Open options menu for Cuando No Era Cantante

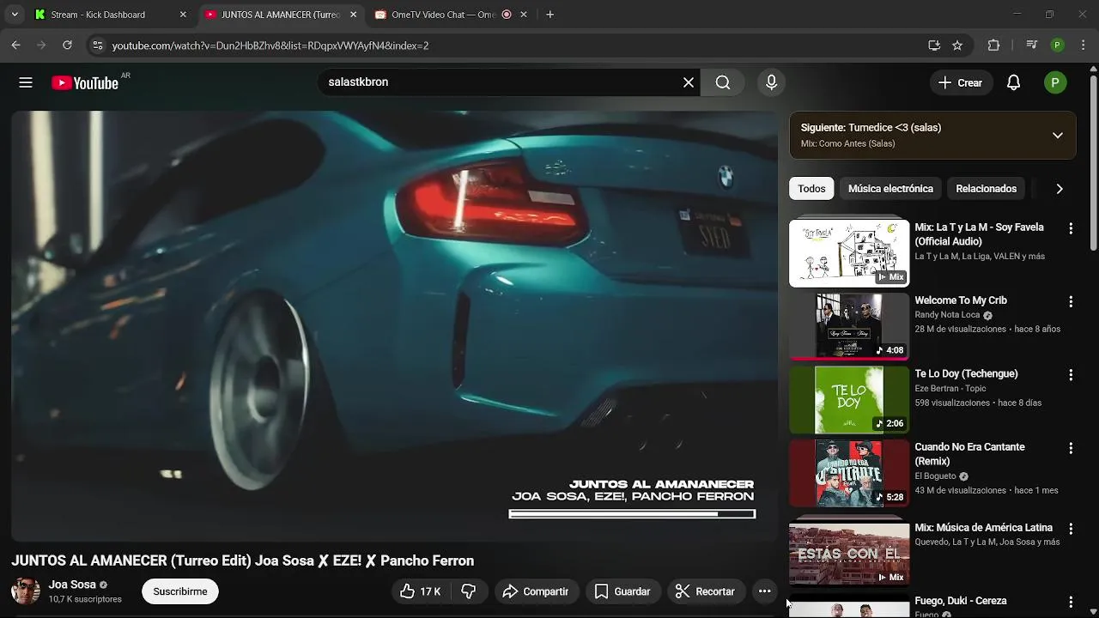pos(1071,449)
